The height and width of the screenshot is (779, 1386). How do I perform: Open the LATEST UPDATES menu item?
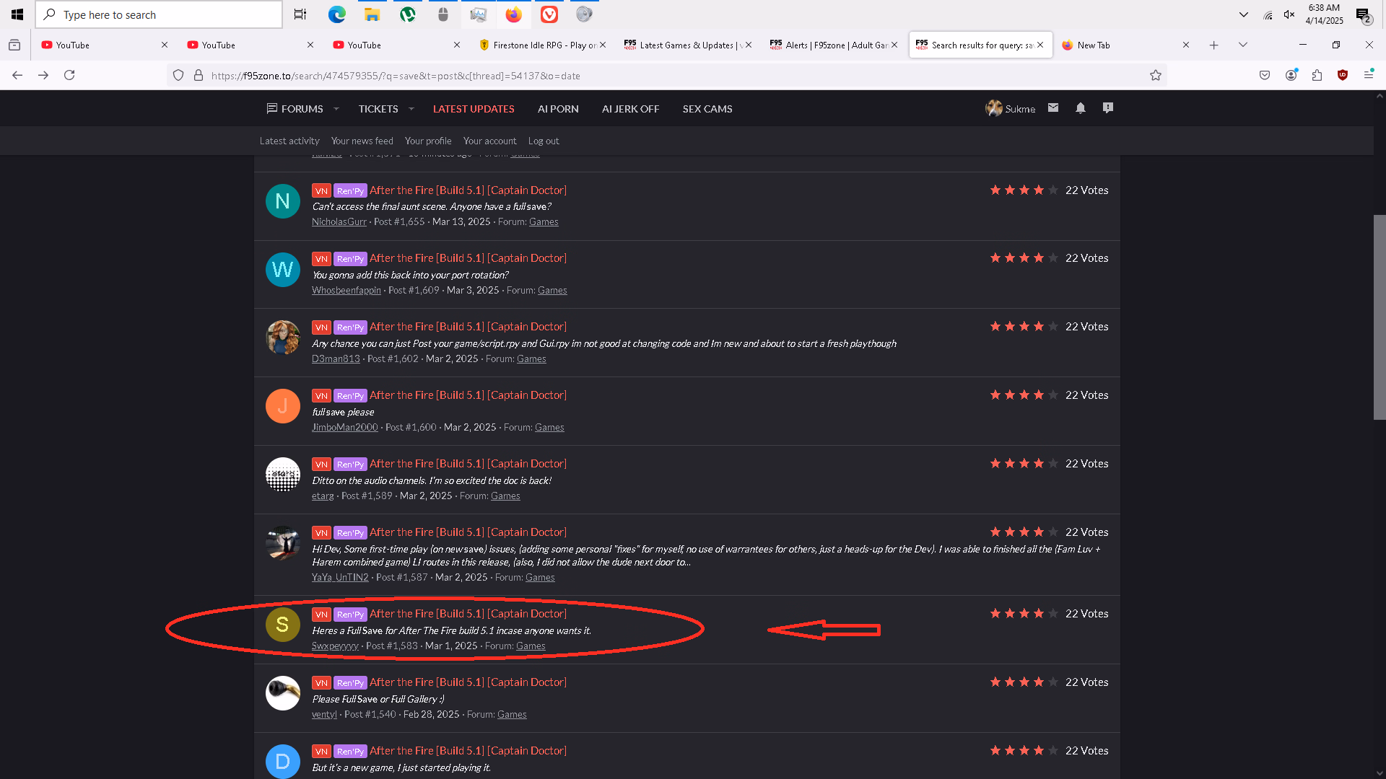point(474,109)
